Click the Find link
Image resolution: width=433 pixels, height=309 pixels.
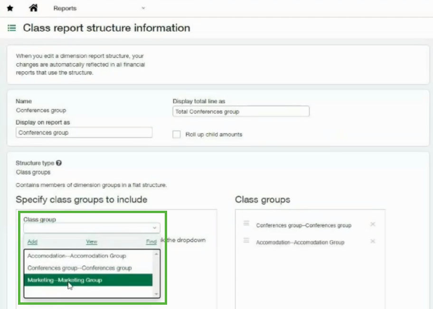151,242
